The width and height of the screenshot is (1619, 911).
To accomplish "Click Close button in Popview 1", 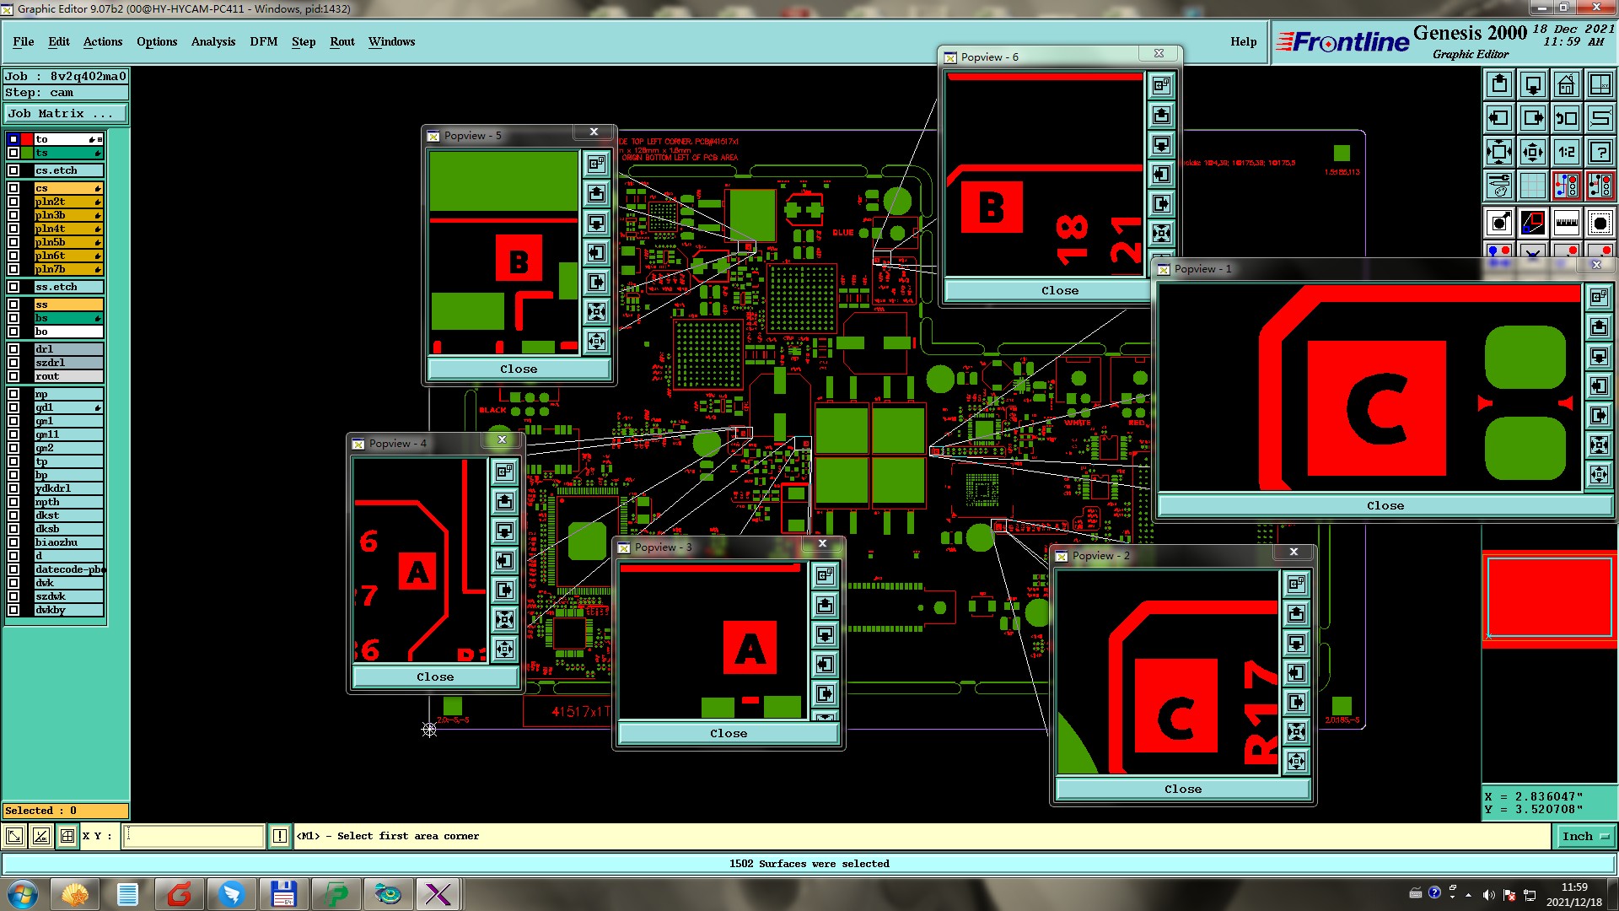I will 1385,506.
